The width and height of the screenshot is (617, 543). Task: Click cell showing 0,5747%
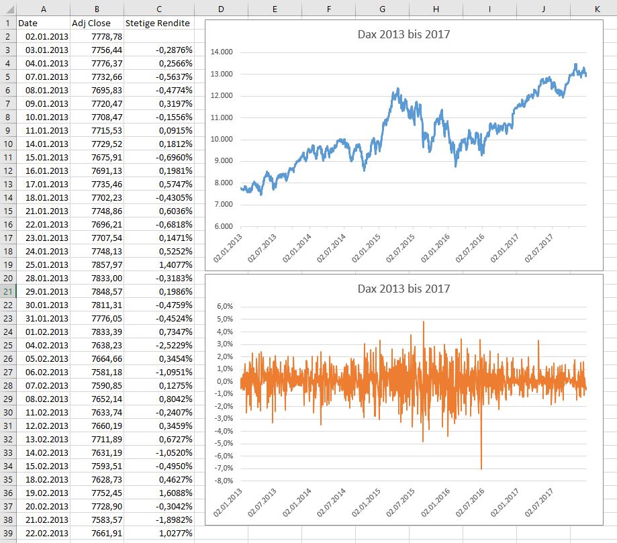(x=159, y=184)
